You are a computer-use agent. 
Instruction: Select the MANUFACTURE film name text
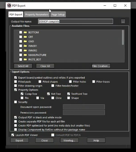[37, 55]
